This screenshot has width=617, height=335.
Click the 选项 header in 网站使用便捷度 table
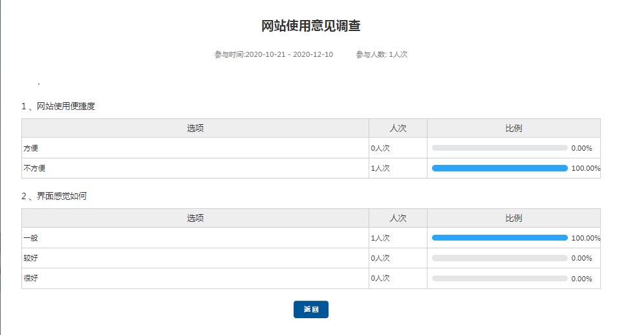195,128
